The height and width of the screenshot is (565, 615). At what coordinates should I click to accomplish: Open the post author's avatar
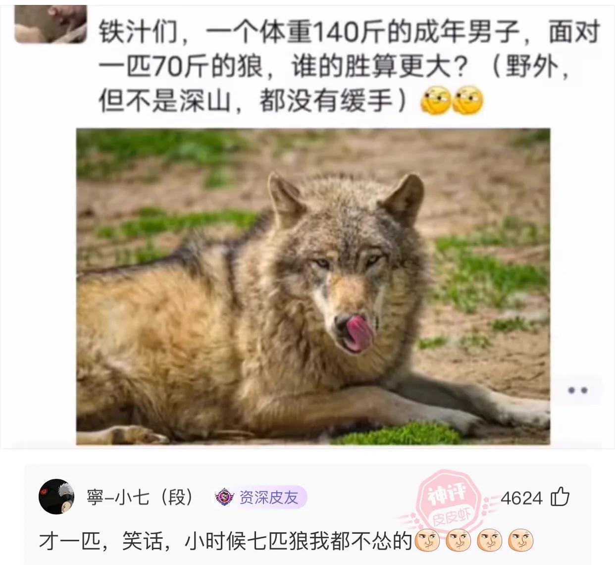(51, 24)
